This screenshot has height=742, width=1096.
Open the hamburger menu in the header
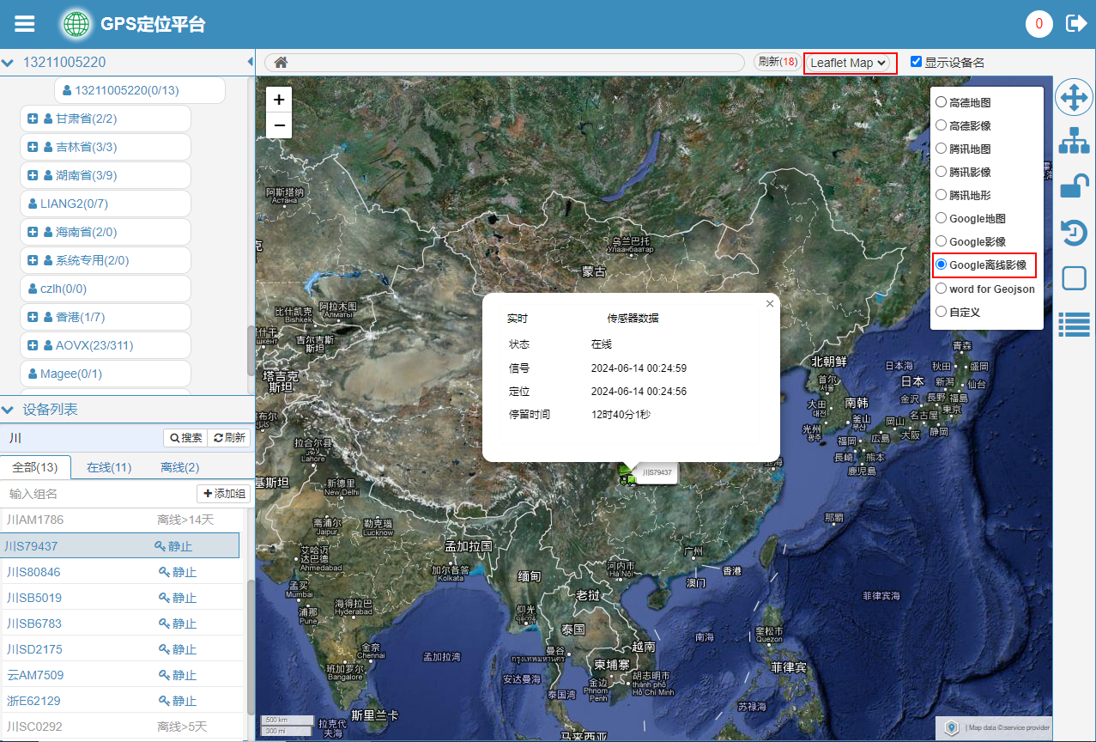click(x=25, y=24)
